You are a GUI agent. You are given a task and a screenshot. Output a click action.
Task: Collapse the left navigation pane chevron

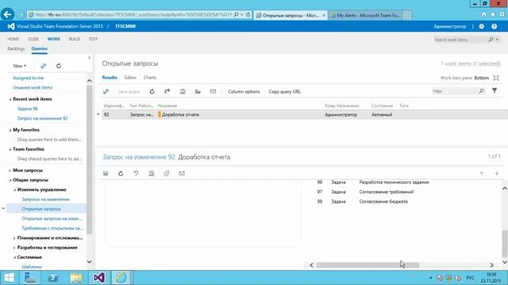[90, 58]
